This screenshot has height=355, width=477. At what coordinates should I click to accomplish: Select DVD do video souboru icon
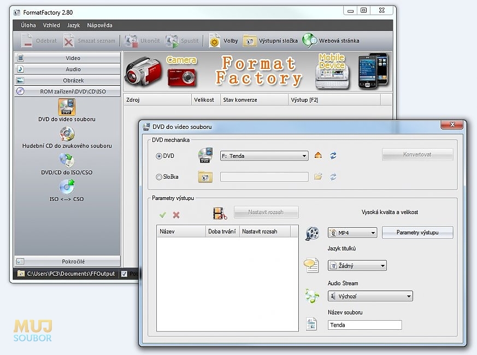[67, 107]
